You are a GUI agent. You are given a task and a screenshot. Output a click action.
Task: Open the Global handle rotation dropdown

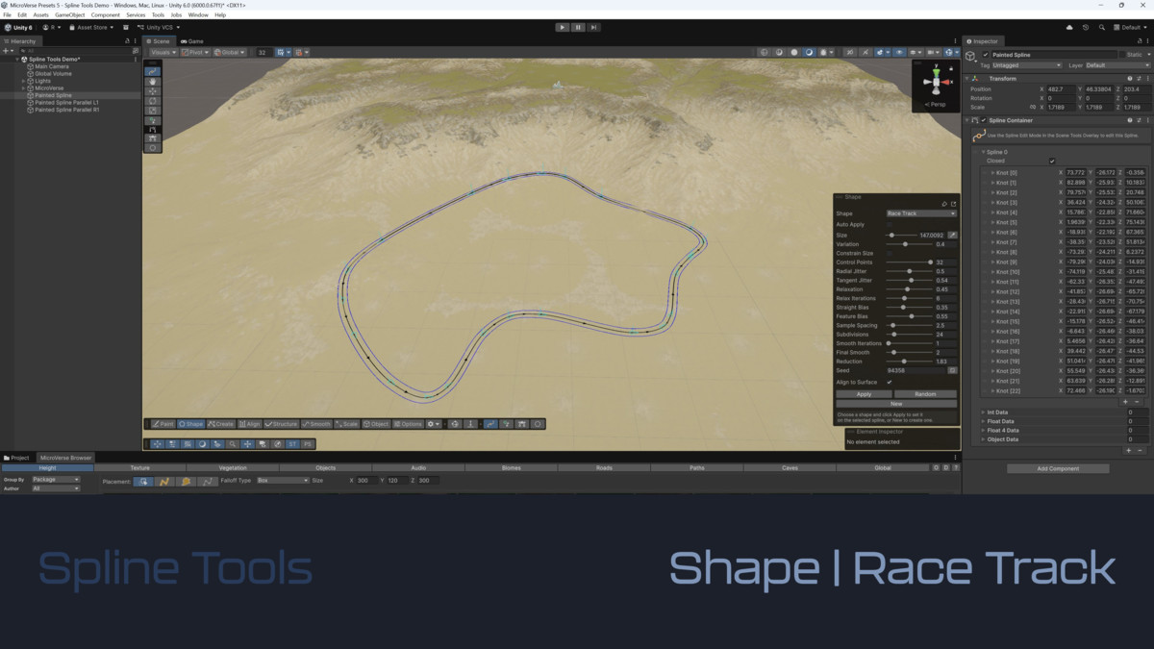(230, 53)
